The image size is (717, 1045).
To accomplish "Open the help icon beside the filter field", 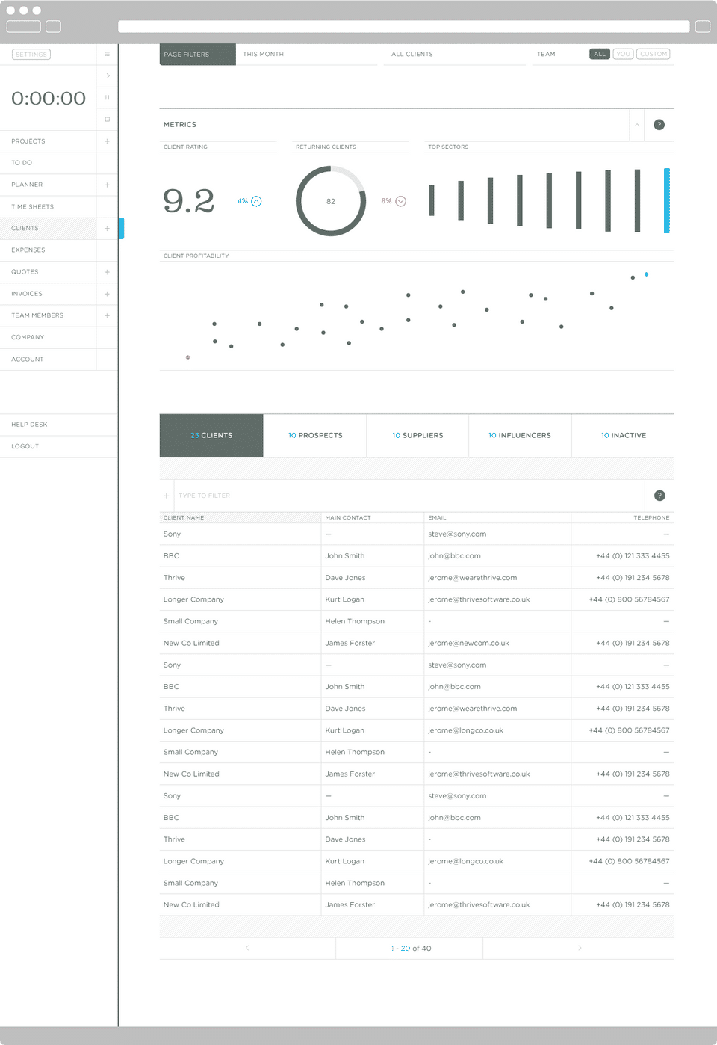I will (659, 496).
